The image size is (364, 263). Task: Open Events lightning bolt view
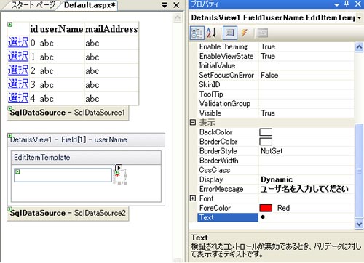pyautogui.click(x=245, y=33)
